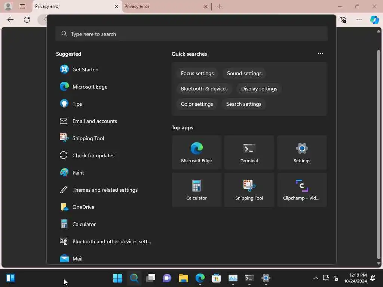383x287 pixels.
Task: Open the Windows Start button on taskbar
Action: point(117,278)
